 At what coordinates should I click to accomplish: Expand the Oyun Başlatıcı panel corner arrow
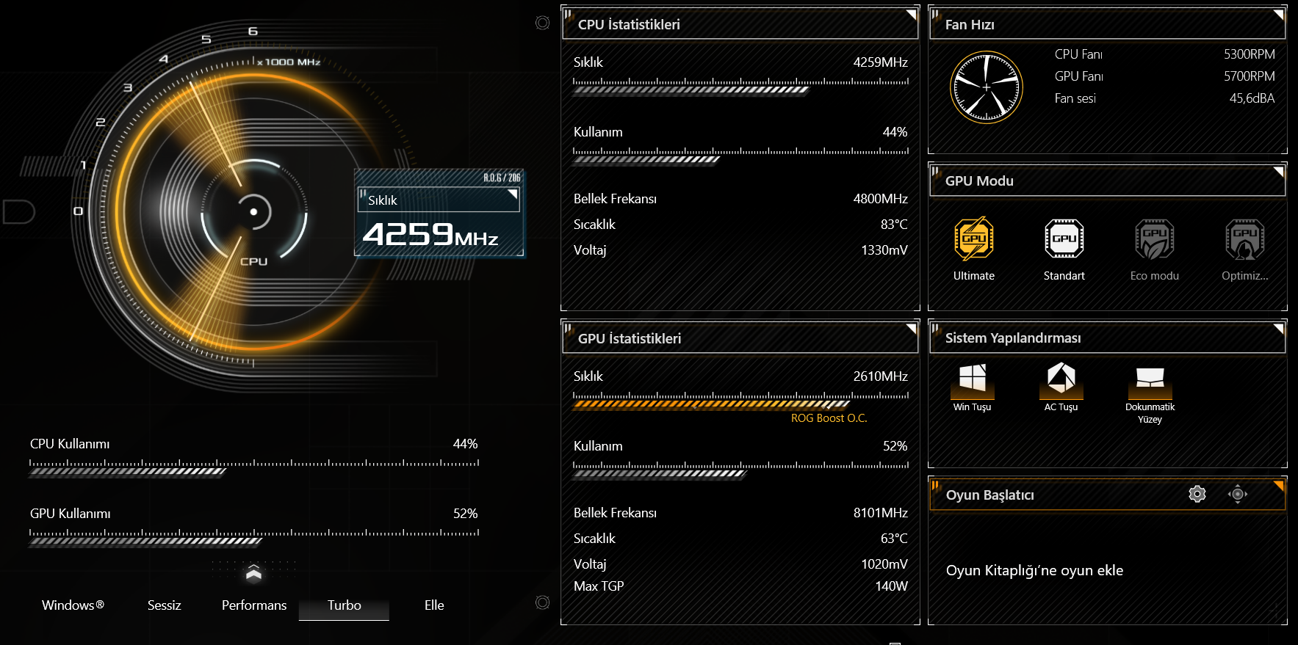[1278, 486]
